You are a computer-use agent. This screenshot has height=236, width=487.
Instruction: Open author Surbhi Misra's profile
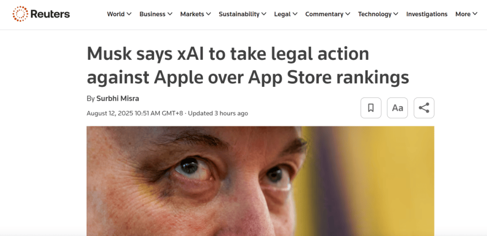[x=118, y=99]
